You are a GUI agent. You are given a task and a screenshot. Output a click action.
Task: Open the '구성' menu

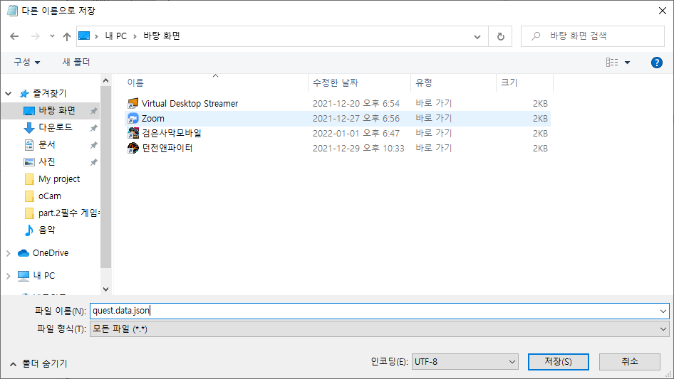point(26,63)
